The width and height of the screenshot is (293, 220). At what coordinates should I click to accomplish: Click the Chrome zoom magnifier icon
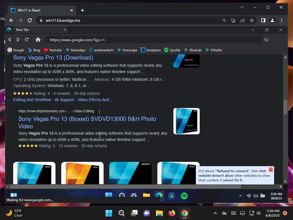(224, 20)
